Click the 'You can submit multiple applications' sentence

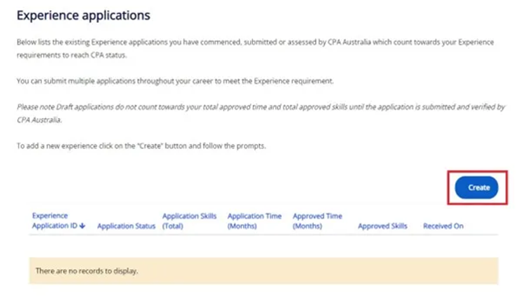click(174, 82)
